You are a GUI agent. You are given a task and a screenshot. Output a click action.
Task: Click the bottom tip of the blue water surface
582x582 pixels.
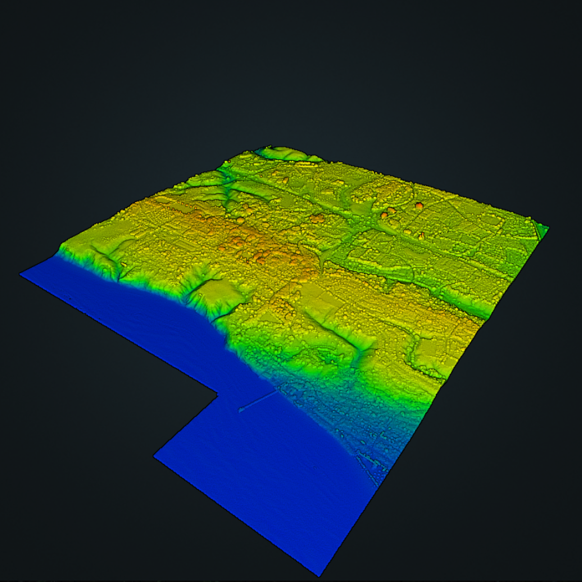tap(318, 575)
